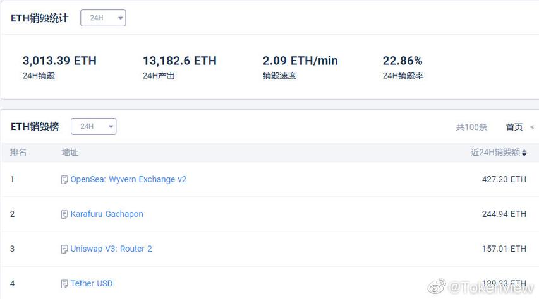Click the contract icon beside OpenSea: Wyvern Exchange v2
Screen dimensions: 539x299
pyautogui.click(x=64, y=180)
